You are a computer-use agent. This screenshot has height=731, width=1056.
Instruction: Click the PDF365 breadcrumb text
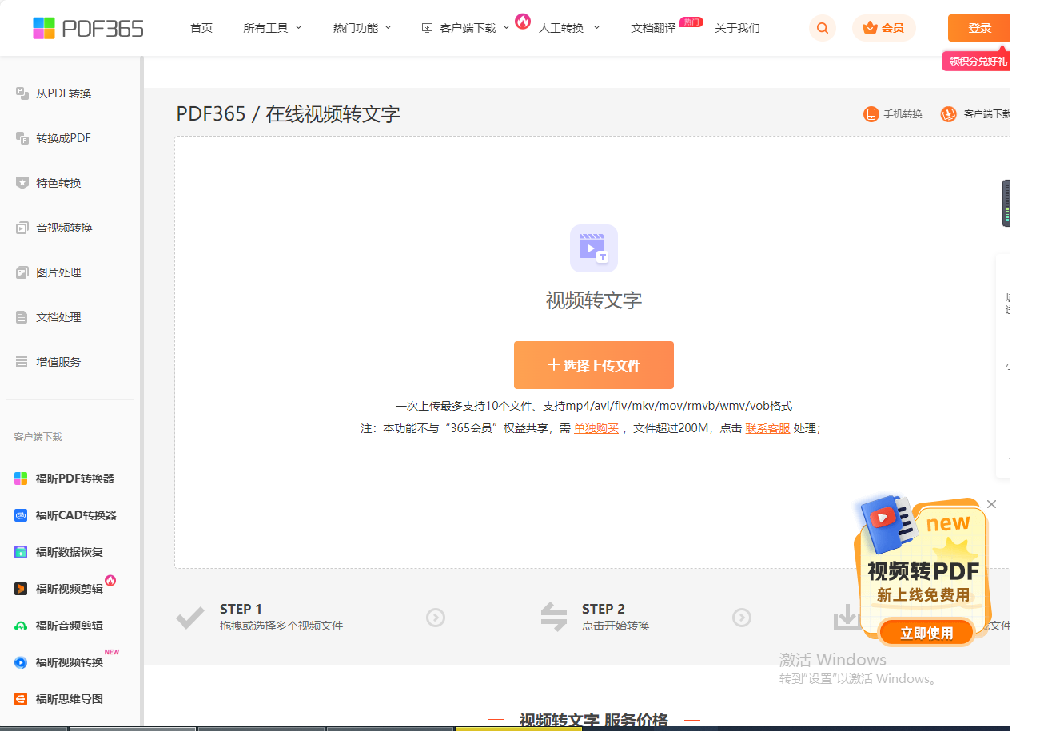coord(211,114)
